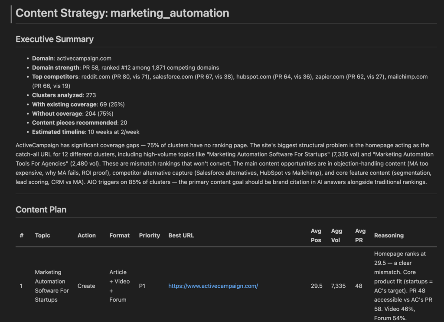Click the P1 priority cell in row 1
The width and height of the screenshot is (444, 322).
click(143, 286)
